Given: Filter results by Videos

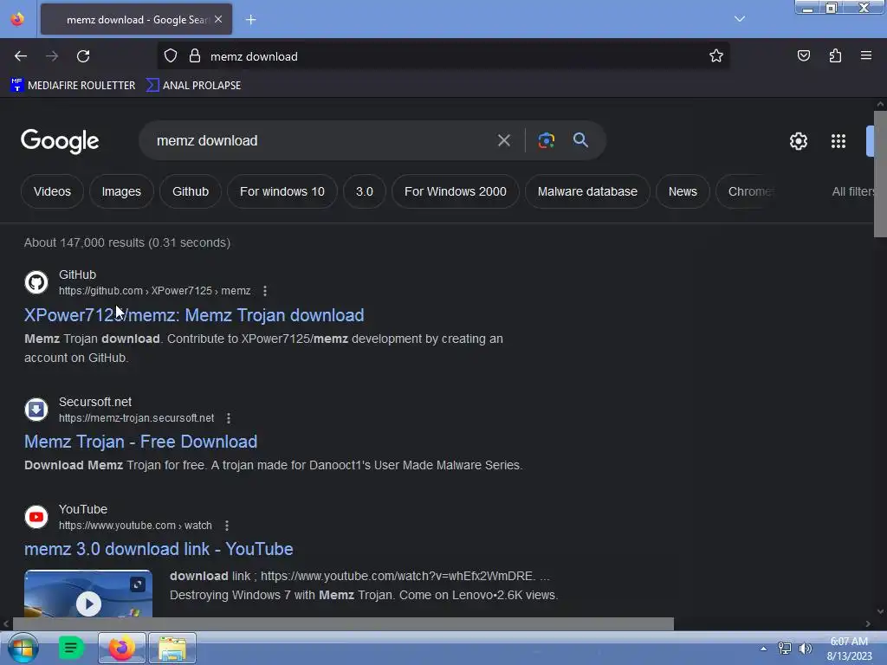Looking at the screenshot, I should (x=52, y=191).
